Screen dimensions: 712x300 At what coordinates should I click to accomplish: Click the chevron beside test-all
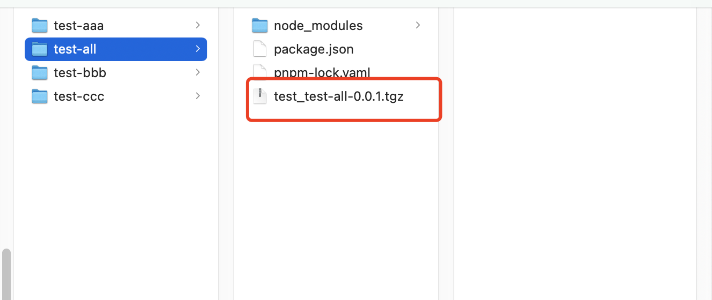point(198,49)
